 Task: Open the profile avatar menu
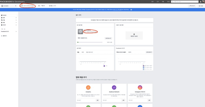click(x=203, y=2)
